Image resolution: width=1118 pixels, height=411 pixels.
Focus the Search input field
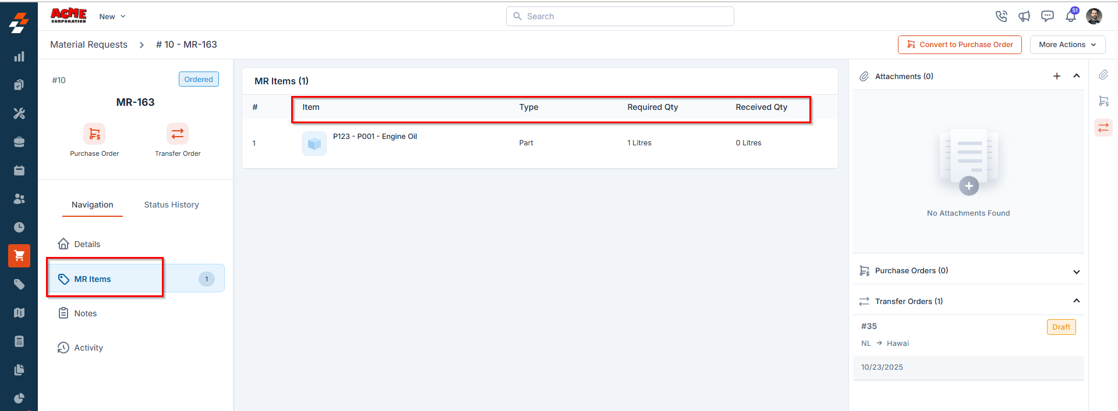tap(620, 16)
